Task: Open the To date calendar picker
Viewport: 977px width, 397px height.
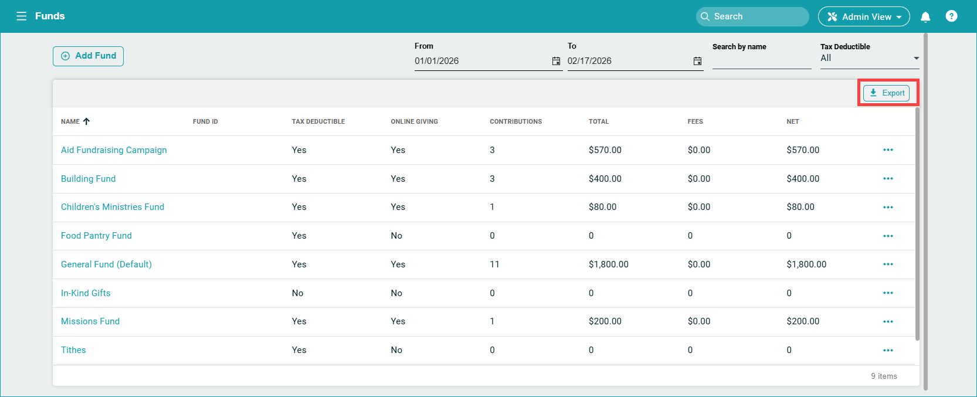Action: (x=697, y=61)
